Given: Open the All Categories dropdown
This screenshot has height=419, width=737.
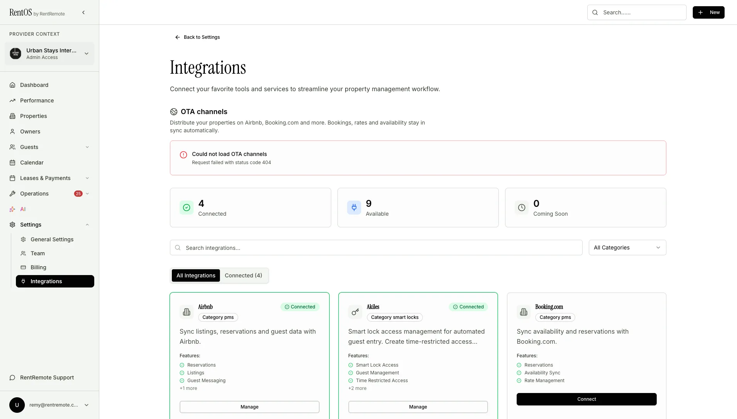Looking at the screenshot, I should point(627,248).
